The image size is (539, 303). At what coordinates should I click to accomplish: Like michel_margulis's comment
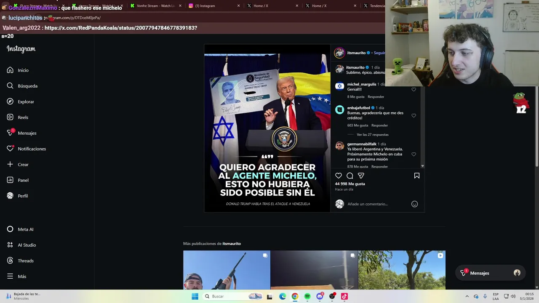click(414, 90)
